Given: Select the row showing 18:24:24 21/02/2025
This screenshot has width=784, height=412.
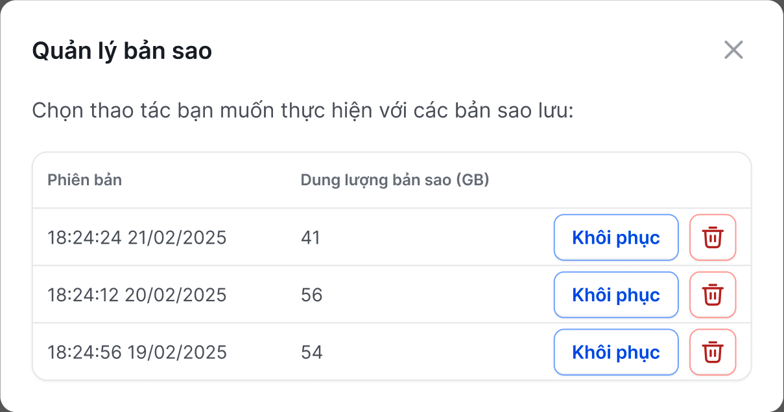Looking at the screenshot, I should pos(137,237).
